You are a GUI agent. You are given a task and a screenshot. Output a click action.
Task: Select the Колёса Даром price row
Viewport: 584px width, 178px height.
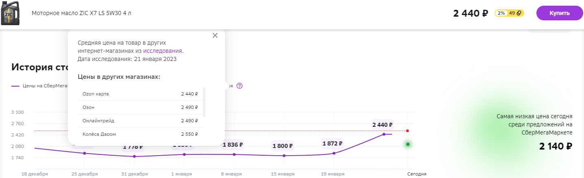click(x=140, y=134)
